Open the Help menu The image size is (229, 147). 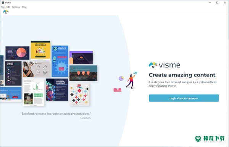[24, 7]
